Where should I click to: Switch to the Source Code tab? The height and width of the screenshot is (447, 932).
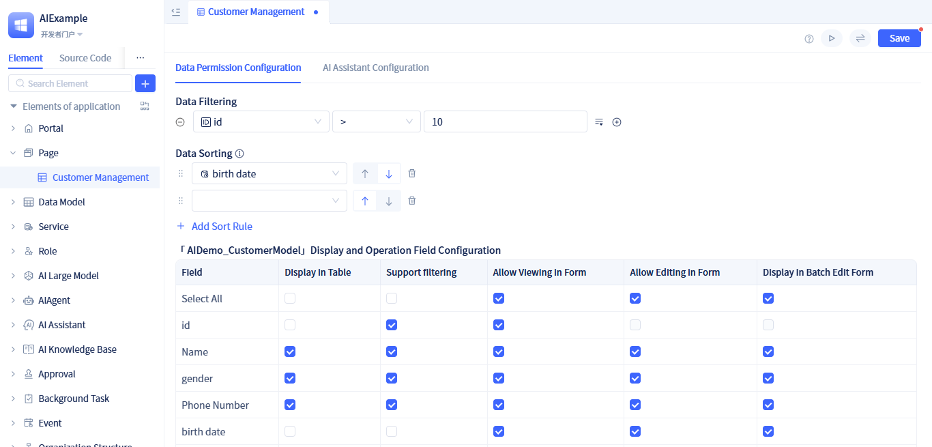click(x=85, y=58)
